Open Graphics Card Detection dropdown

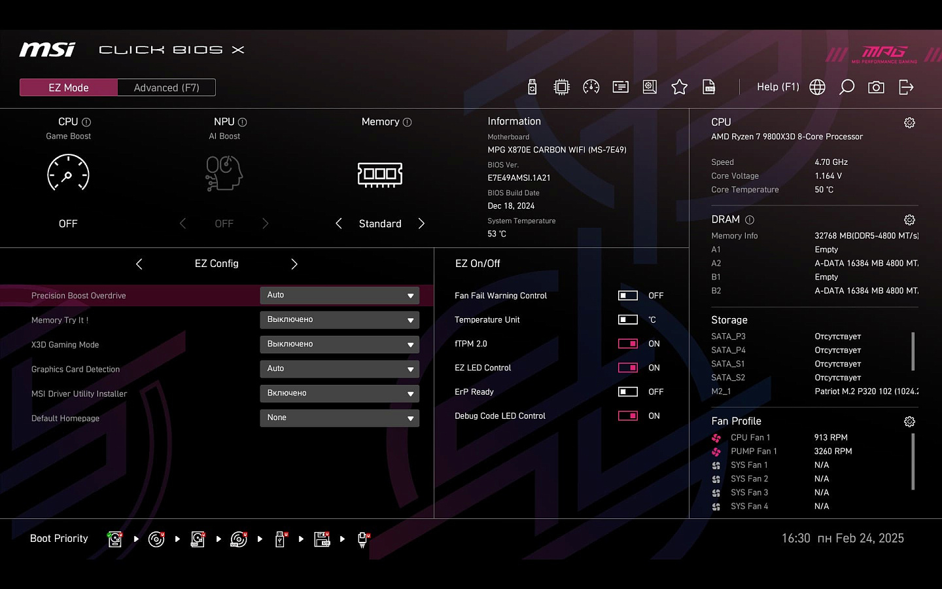(340, 369)
